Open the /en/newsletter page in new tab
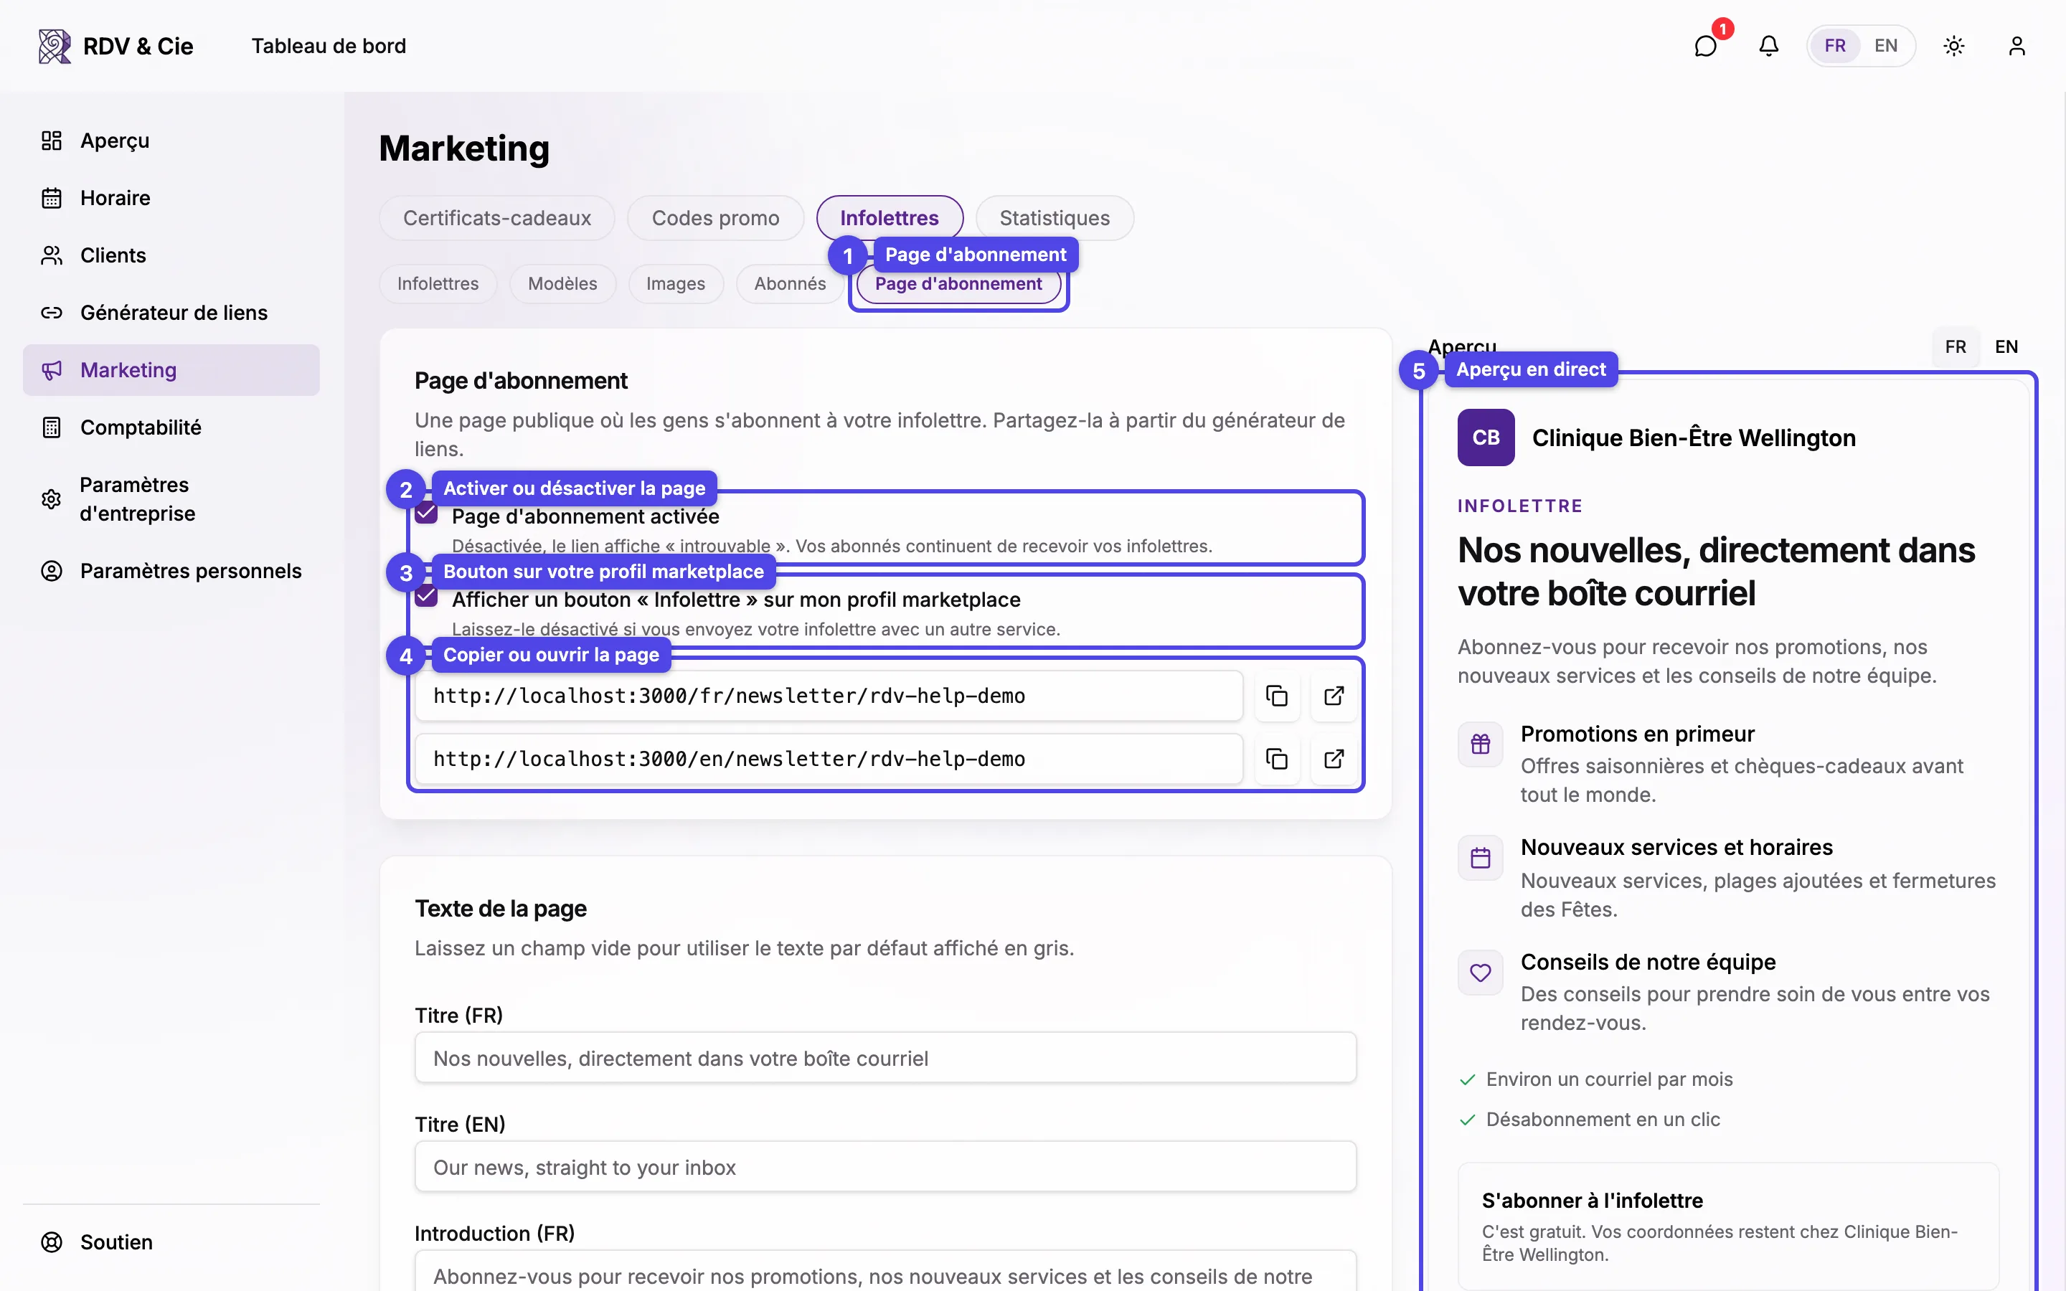2066x1291 pixels. tap(1334, 759)
